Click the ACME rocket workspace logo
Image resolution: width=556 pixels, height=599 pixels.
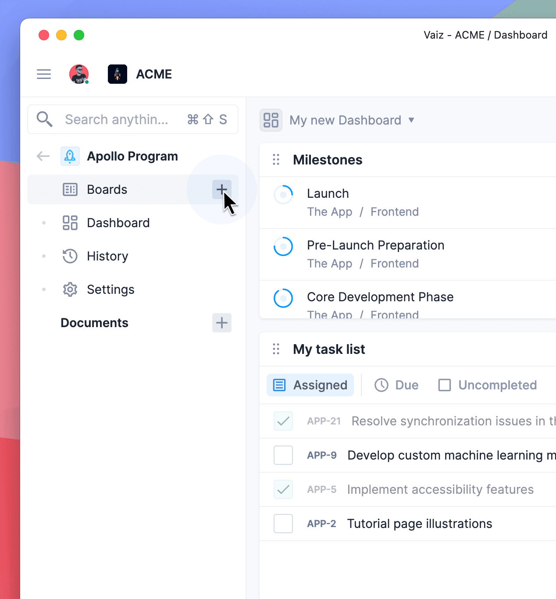118,74
